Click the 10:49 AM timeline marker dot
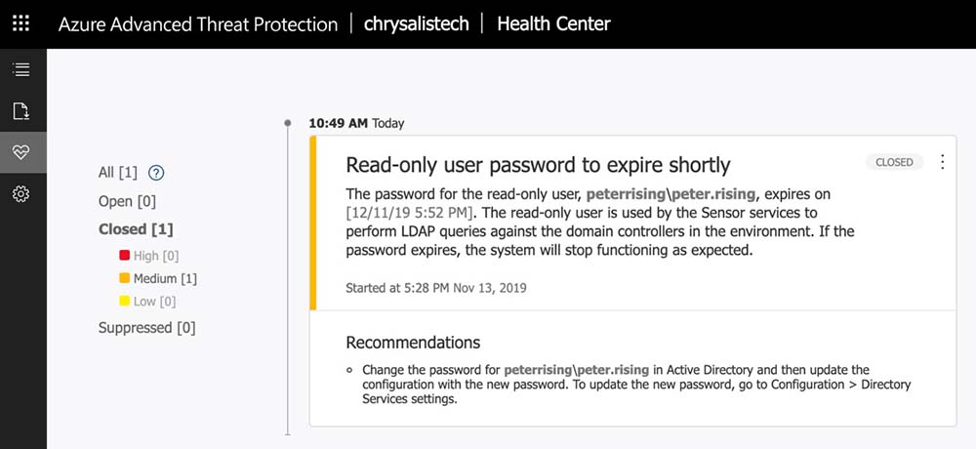Viewport: 976px width, 449px height. pos(287,123)
